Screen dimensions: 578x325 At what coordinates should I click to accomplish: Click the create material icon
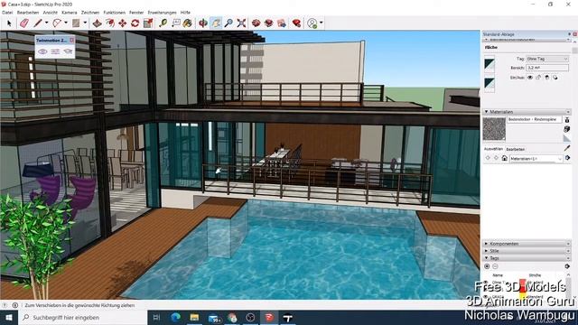pyautogui.click(x=567, y=129)
